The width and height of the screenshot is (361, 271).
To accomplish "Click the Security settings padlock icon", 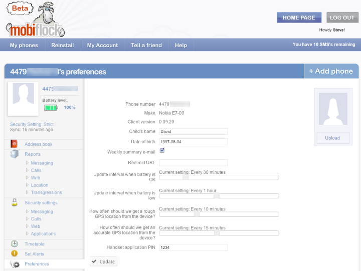I will [15, 202].
